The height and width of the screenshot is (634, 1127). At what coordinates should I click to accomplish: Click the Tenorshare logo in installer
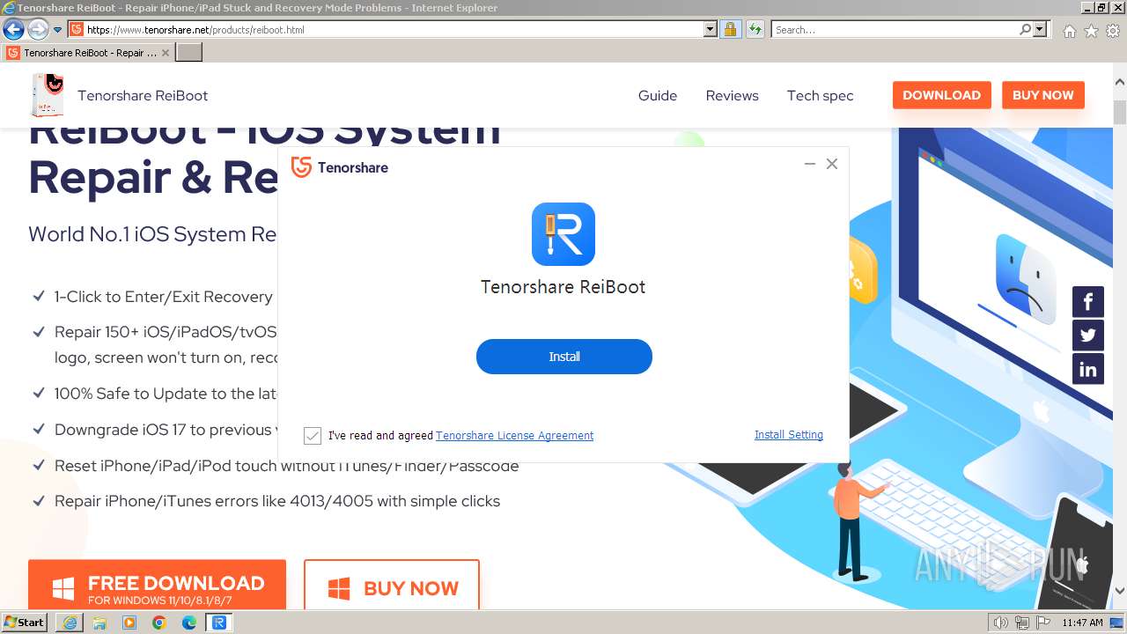(x=340, y=167)
